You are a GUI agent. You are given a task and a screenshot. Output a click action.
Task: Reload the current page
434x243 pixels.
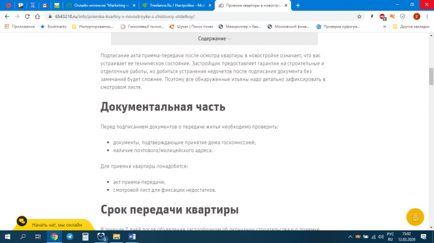[27, 17]
